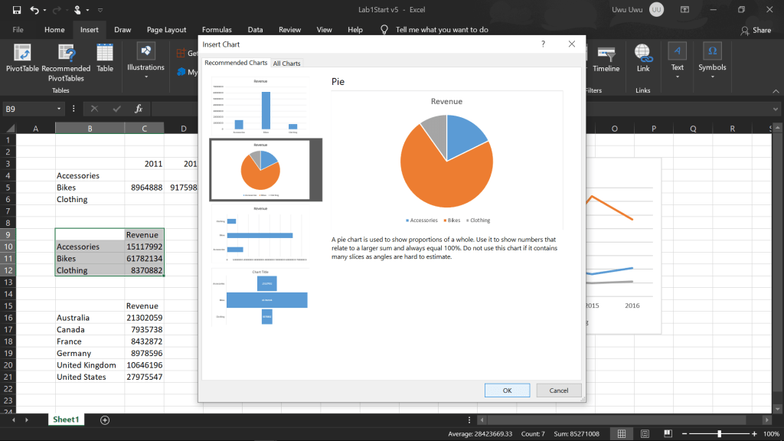Open the Formulas ribbon tab
The width and height of the screenshot is (784, 441).
coord(217,30)
